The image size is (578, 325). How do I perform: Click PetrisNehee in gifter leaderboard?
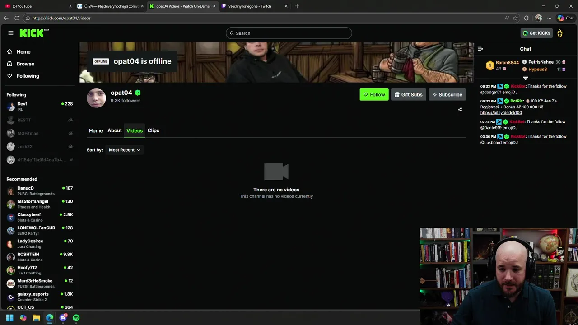(541, 62)
